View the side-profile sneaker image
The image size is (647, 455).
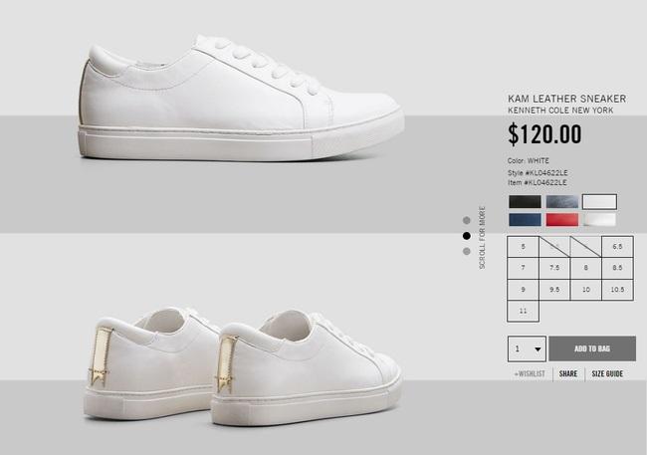pyautogui.click(x=241, y=99)
